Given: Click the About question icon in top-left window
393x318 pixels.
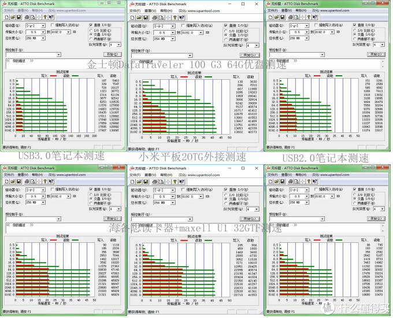Looking at the screenshot, I should tap(45, 17).
